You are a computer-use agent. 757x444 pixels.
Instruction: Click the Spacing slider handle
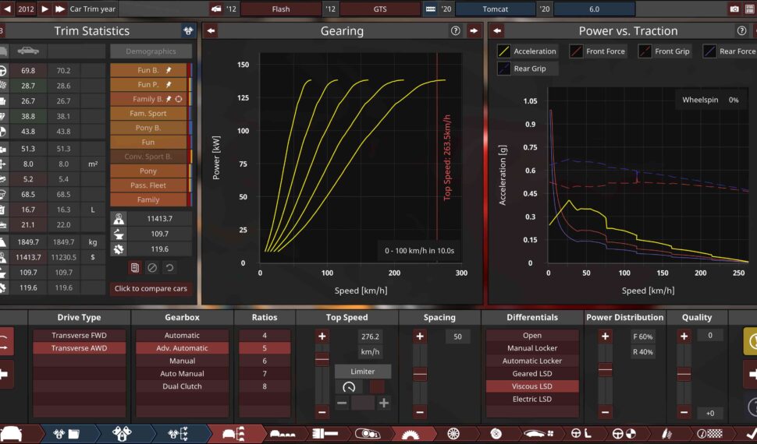tap(420, 375)
